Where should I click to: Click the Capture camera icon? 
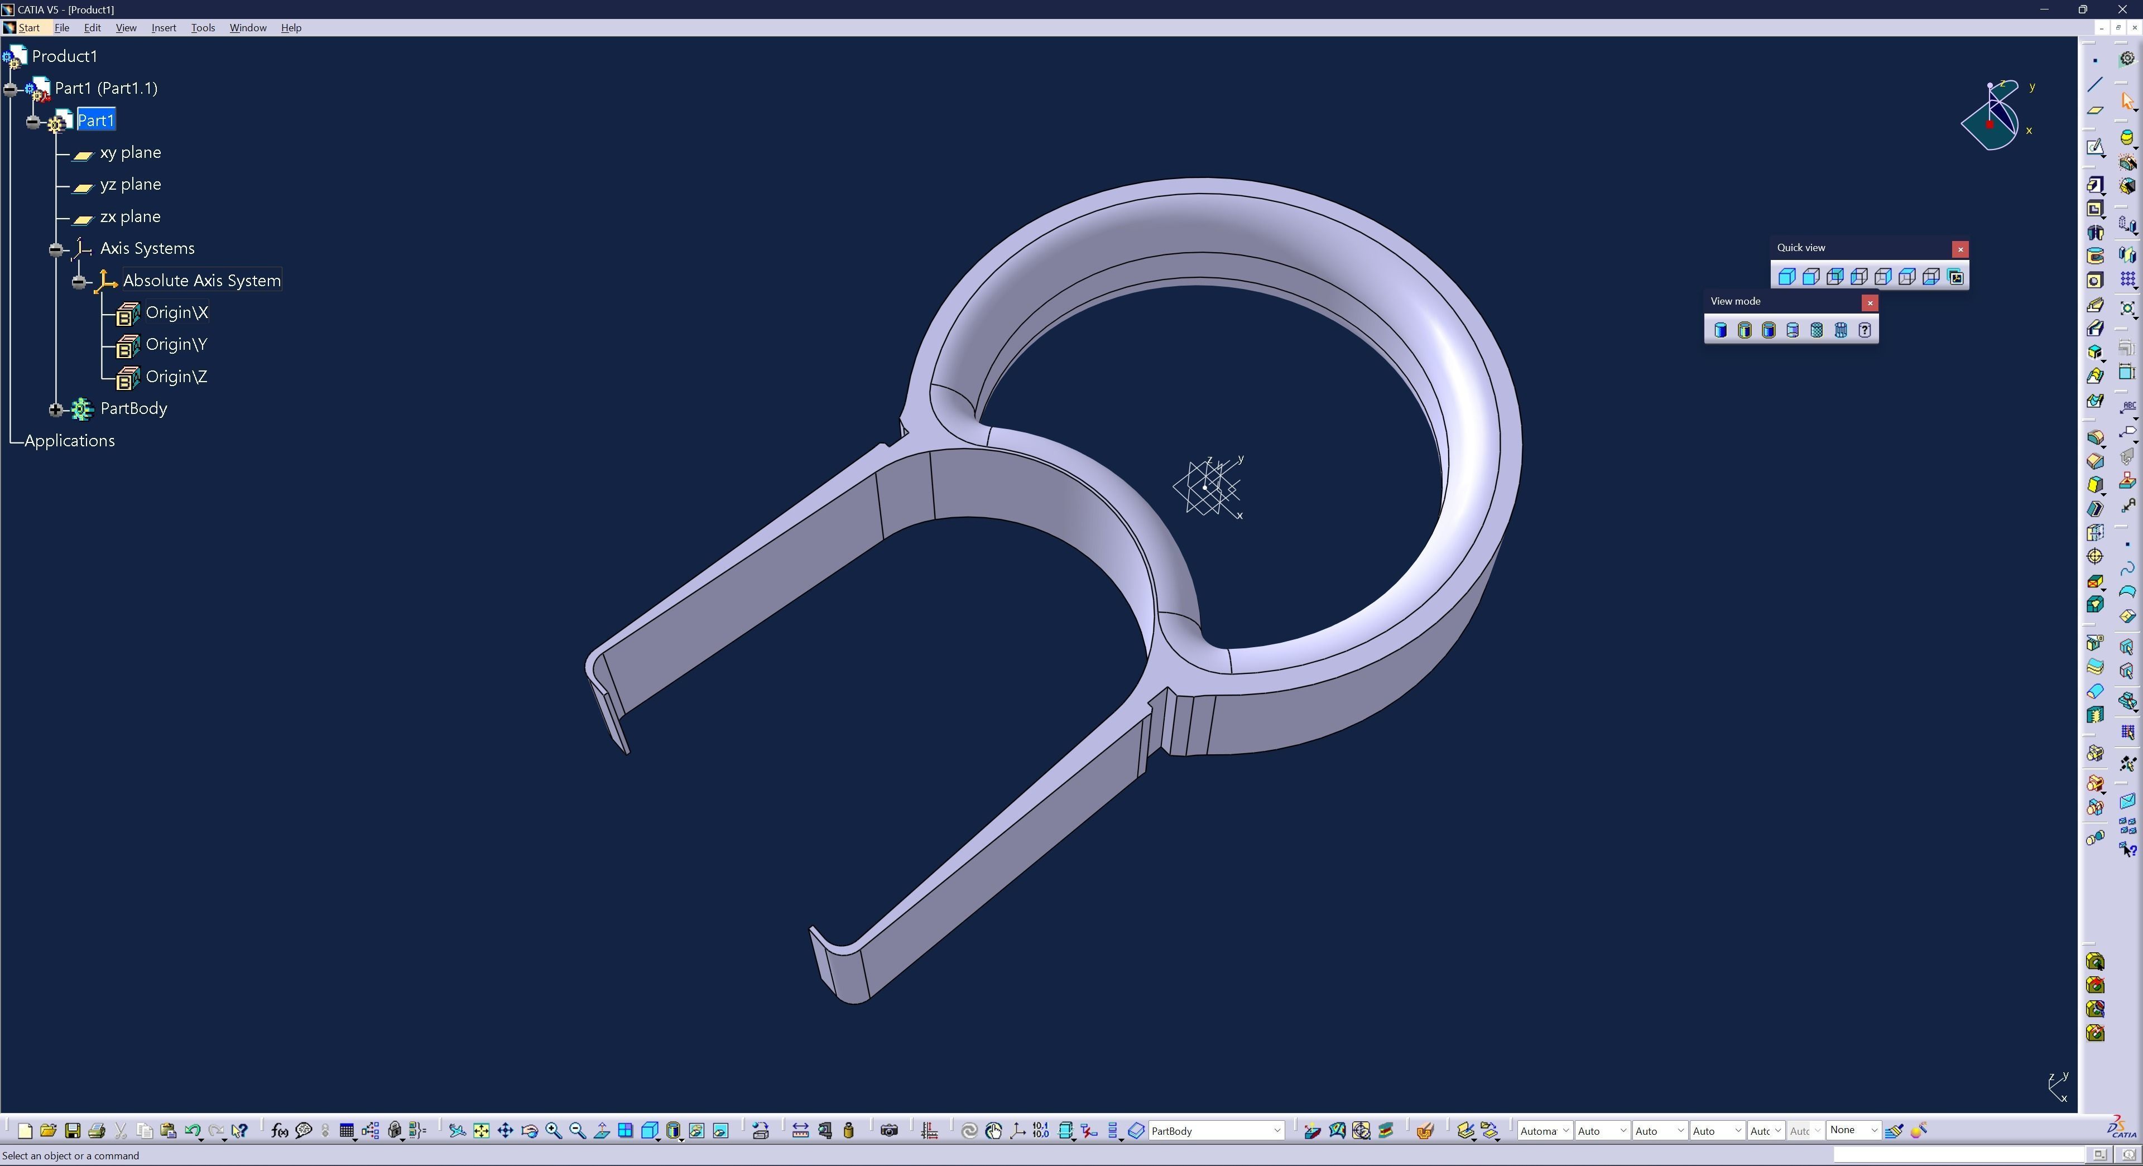[890, 1131]
